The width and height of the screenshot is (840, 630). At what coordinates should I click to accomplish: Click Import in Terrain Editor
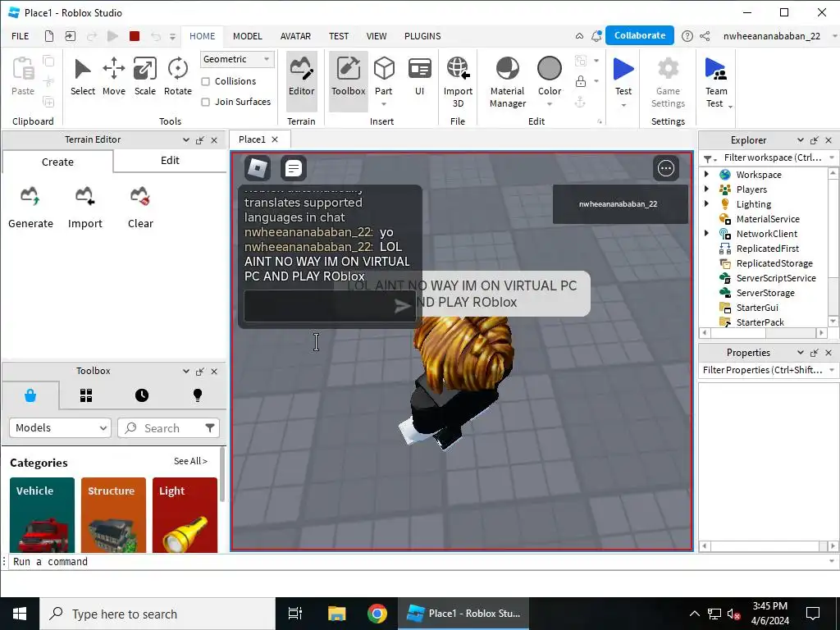click(84, 208)
